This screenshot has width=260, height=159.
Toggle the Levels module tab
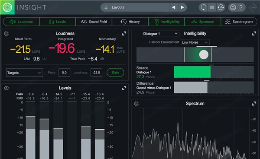point(58,22)
